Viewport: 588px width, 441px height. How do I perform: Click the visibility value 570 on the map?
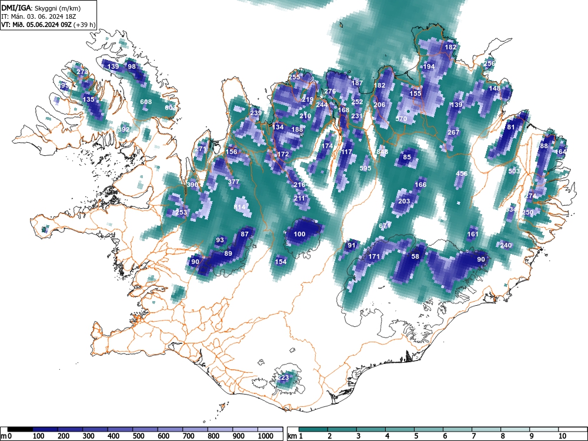401,119
